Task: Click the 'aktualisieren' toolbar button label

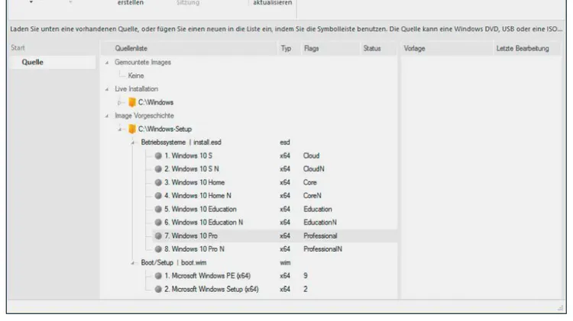Action: [272, 3]
